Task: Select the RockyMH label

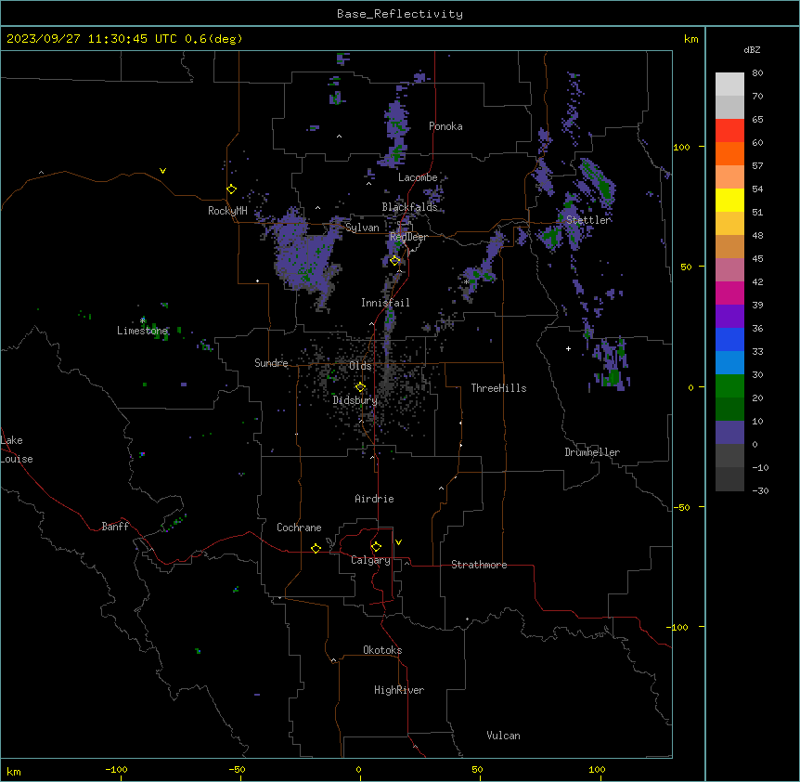Action: tap(227, 211)
